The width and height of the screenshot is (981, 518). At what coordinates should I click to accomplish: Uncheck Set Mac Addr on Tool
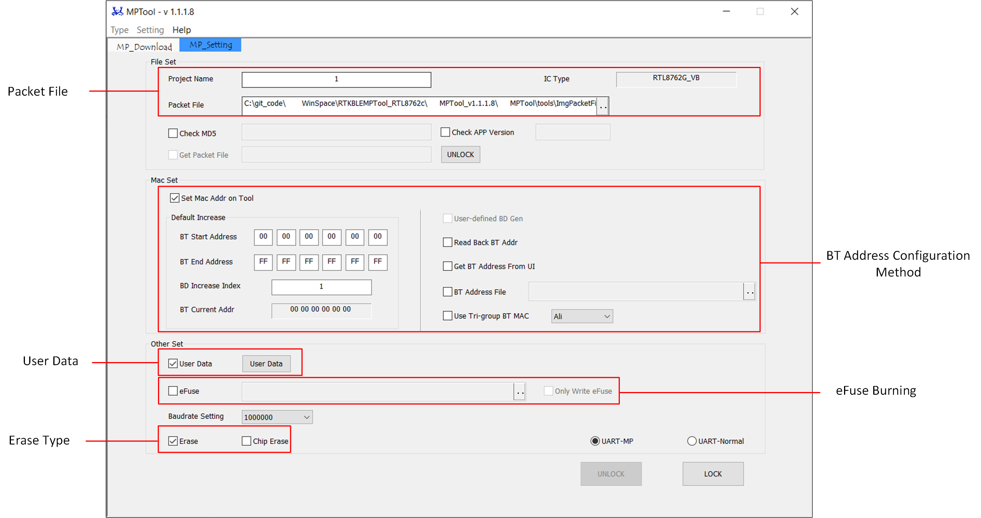tap(175, 198)
